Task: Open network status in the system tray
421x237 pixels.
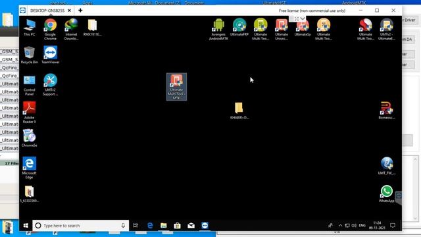Action: tap(347, 226)
